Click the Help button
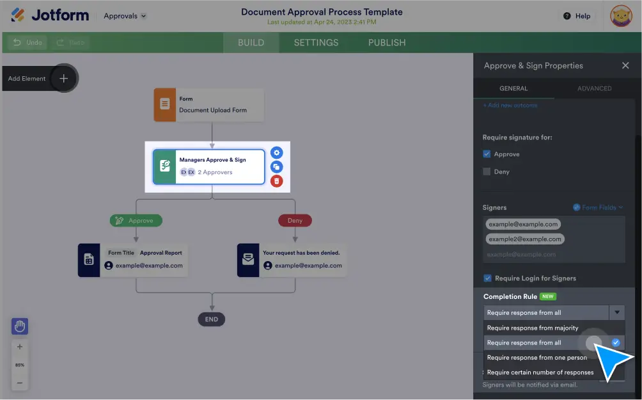Image resolution: width=642 pixels, height=400 pixels. pos(577,16)
